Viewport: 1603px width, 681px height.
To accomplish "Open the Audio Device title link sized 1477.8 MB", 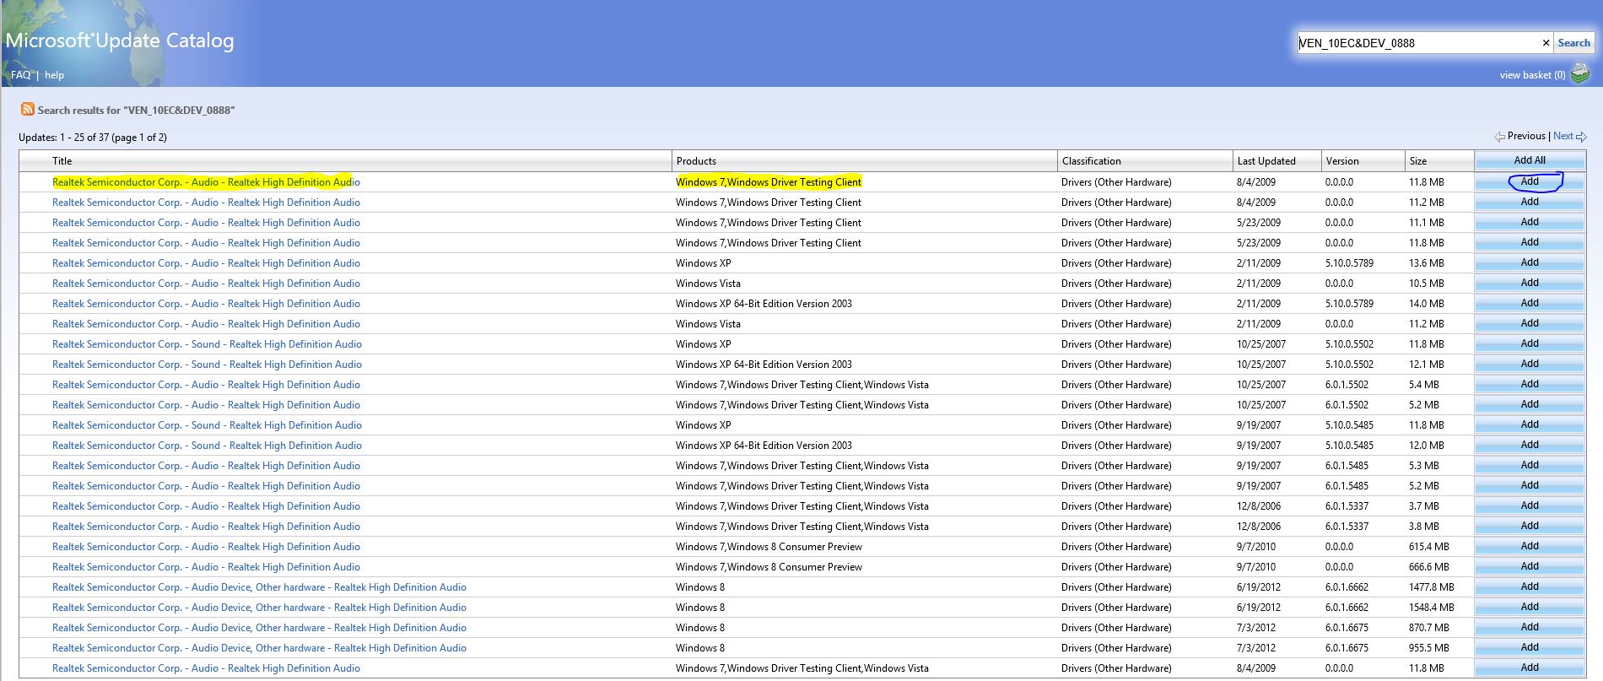I will pyautogui.click(x=259, y=587).
